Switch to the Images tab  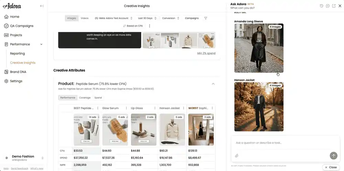pos(72,18)
